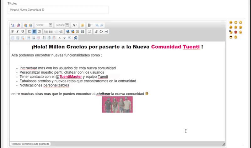Image resolution: width=251 pixels, height=148 pixels.
Task: Insert the sunglasses cool smiley
Action: point(231,37)
